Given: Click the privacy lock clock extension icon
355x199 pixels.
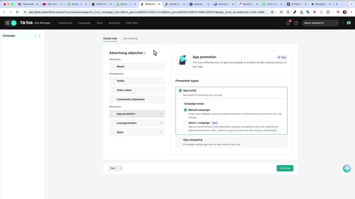Looking at the screenshot, I should point(301,12).
